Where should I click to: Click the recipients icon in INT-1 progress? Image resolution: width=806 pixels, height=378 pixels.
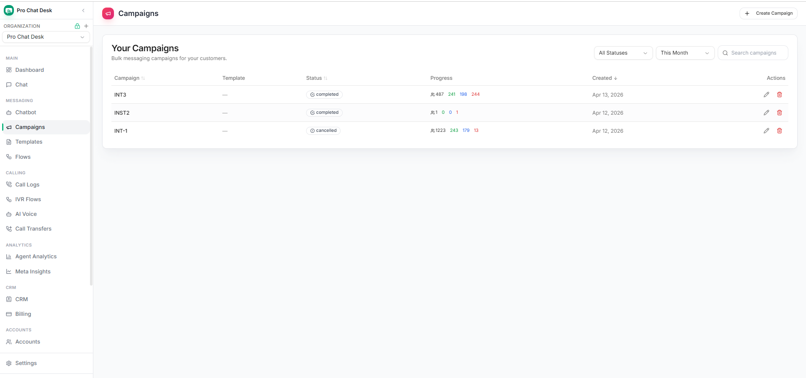coord(433,131)
